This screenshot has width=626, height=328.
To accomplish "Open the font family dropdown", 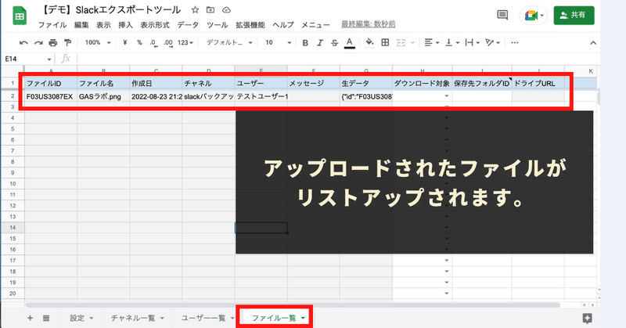I will pos(229,42).
